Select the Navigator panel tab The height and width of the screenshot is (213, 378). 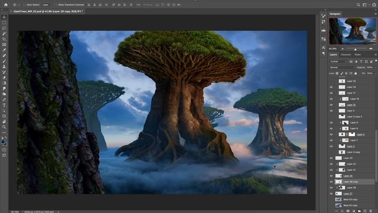(335, 14)
